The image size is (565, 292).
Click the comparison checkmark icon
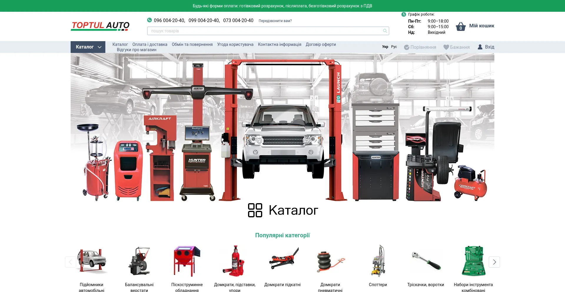[407, 47]
